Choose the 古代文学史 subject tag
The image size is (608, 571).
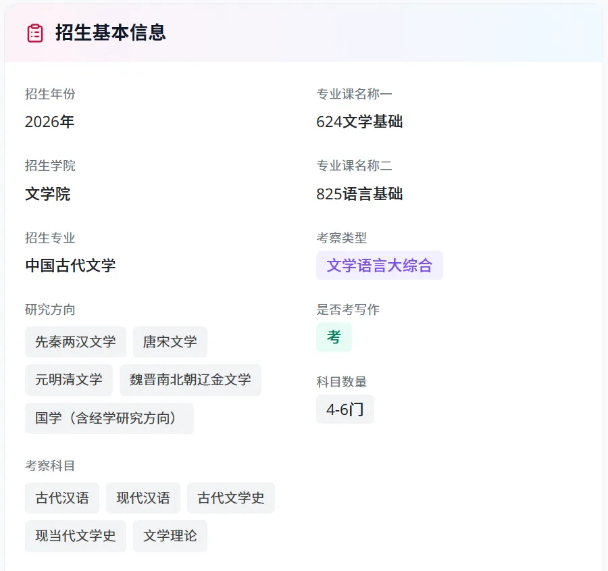231,498
